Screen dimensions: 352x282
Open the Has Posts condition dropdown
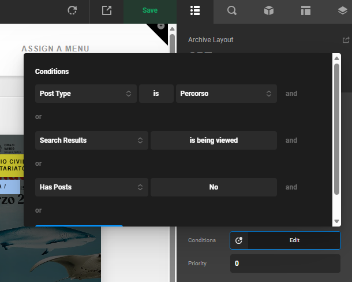92,187
